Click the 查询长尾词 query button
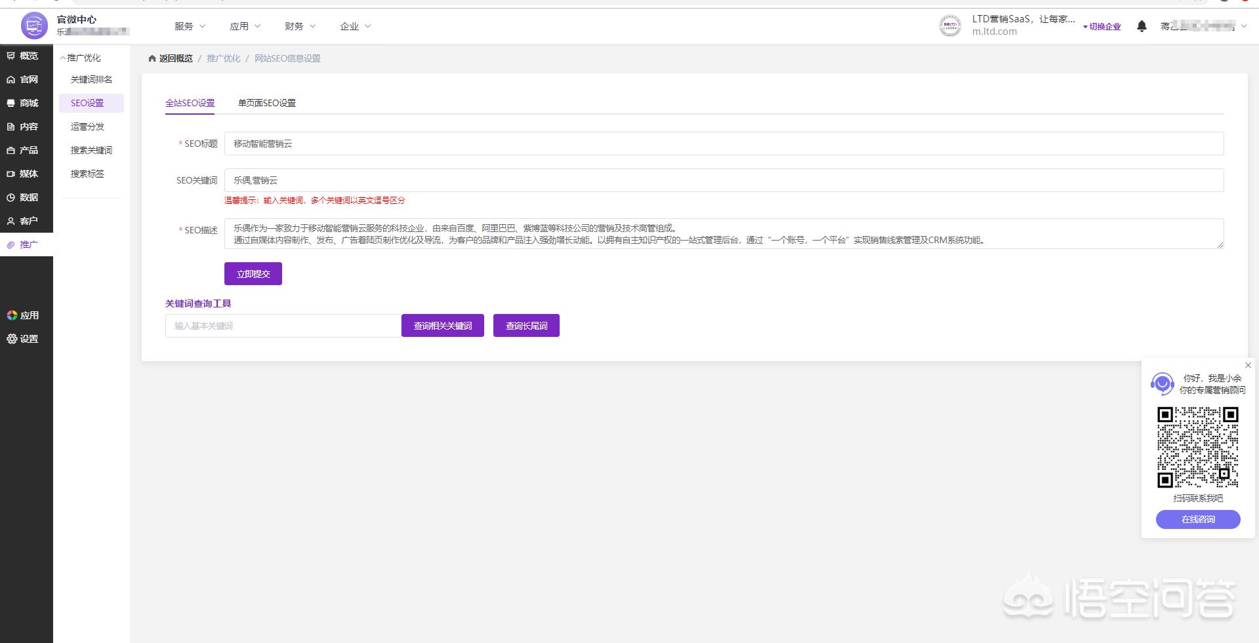Screen dimensions: 1259x643 pyautogui.click(x=526, y=325)
